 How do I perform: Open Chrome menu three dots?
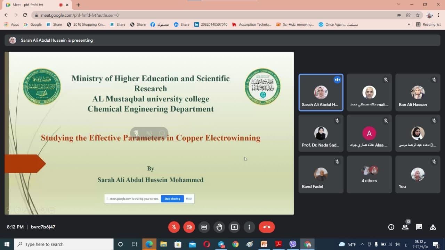pyautogui.click(x=439, y=15)
